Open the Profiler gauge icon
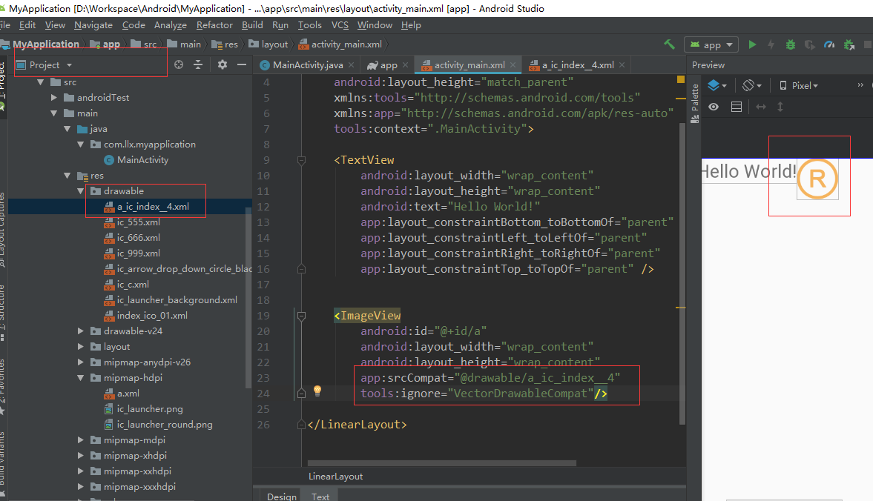Image resolution: width=873 pixels, height=501 pixels. [829, 44]
